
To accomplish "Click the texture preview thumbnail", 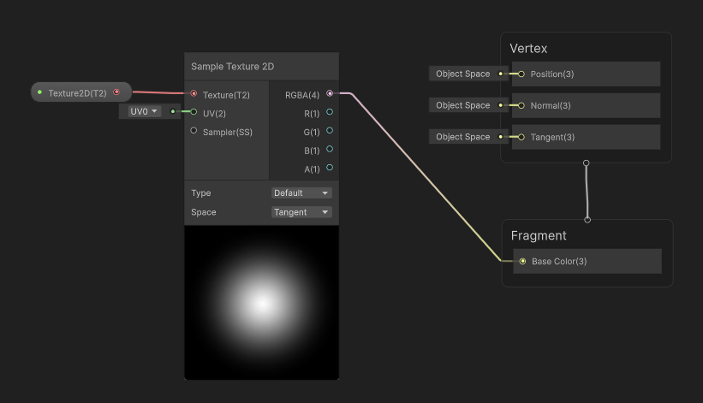I will (x=261, y=303).
